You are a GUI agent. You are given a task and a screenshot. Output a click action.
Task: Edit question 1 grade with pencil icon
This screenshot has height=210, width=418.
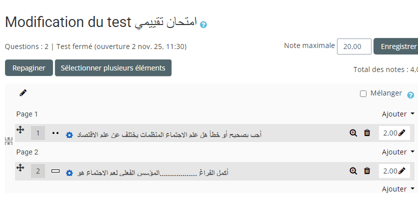pos(402,133)
